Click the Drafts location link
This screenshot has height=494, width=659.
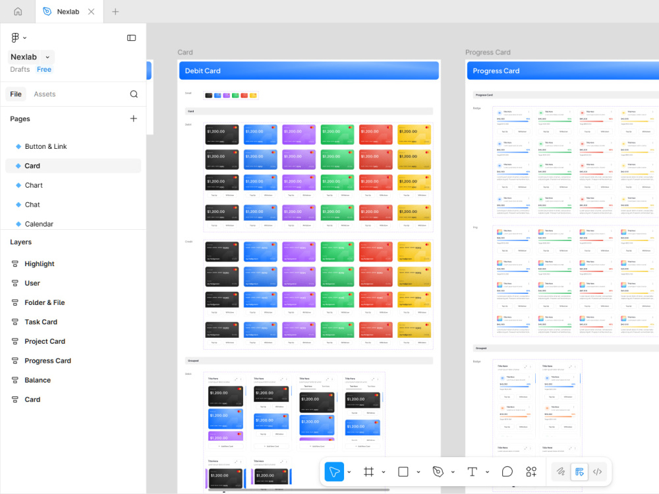click(20, 69)
